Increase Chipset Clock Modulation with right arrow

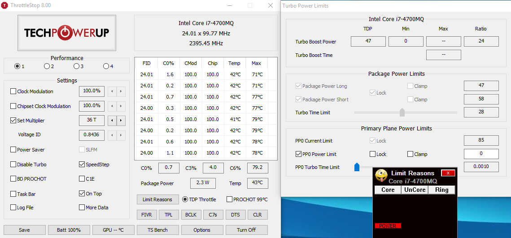[121, 106]
